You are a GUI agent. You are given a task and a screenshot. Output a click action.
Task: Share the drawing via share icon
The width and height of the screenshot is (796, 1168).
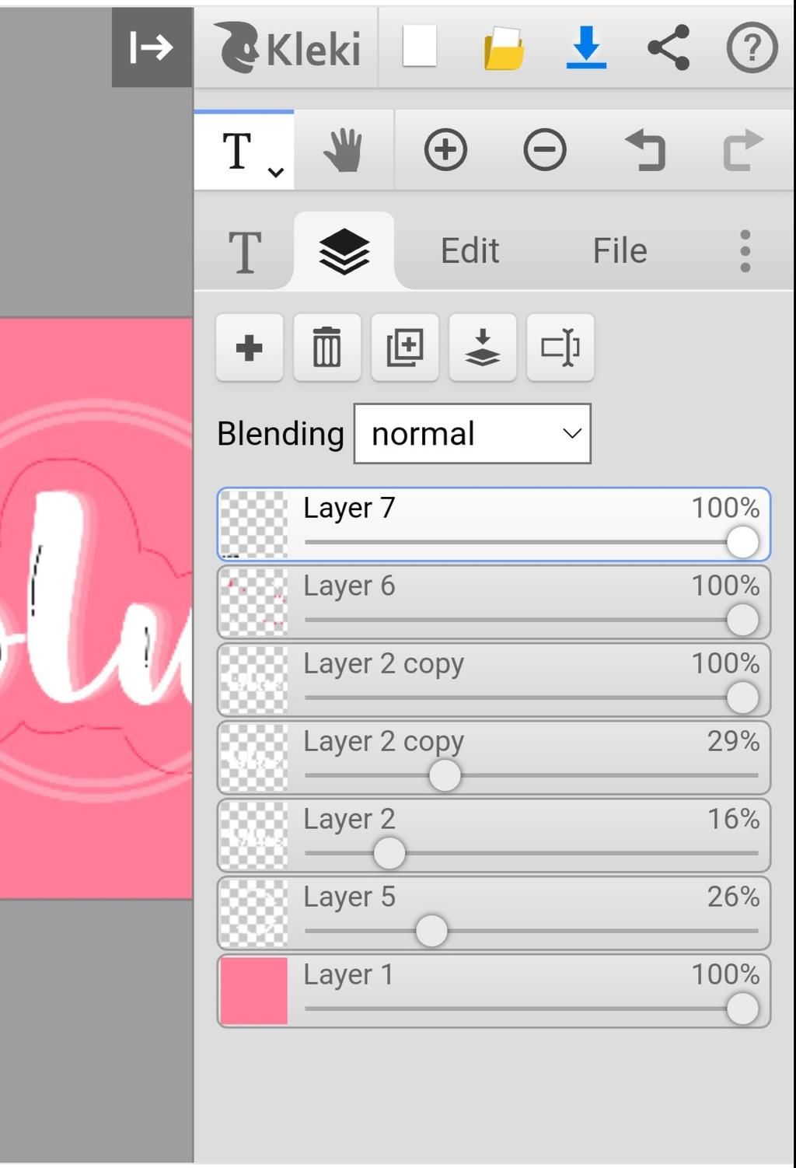(x=669, y=47)
